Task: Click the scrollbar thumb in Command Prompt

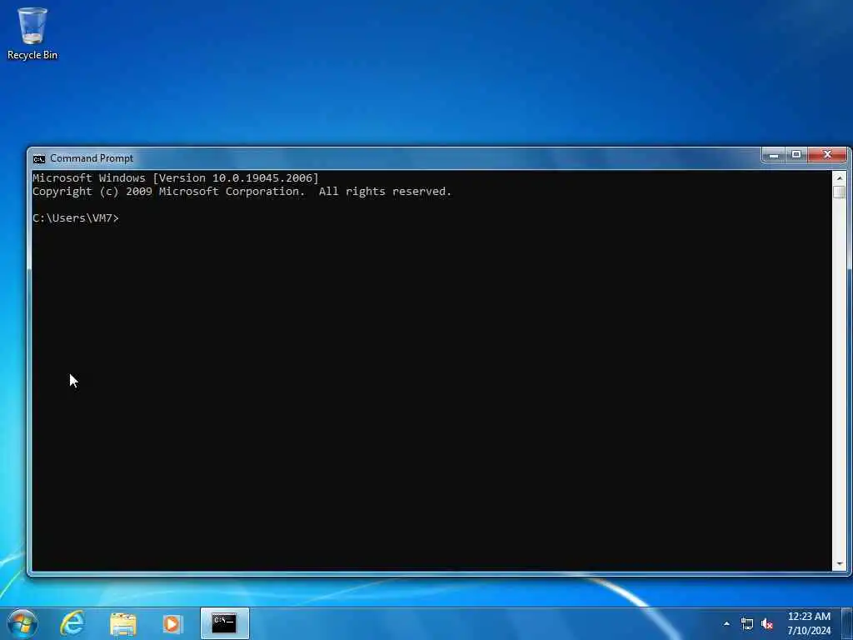Action: click(x=839, y=192)
